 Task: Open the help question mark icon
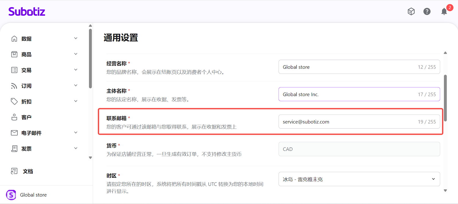pyautogui.click(x=427, y=11)
